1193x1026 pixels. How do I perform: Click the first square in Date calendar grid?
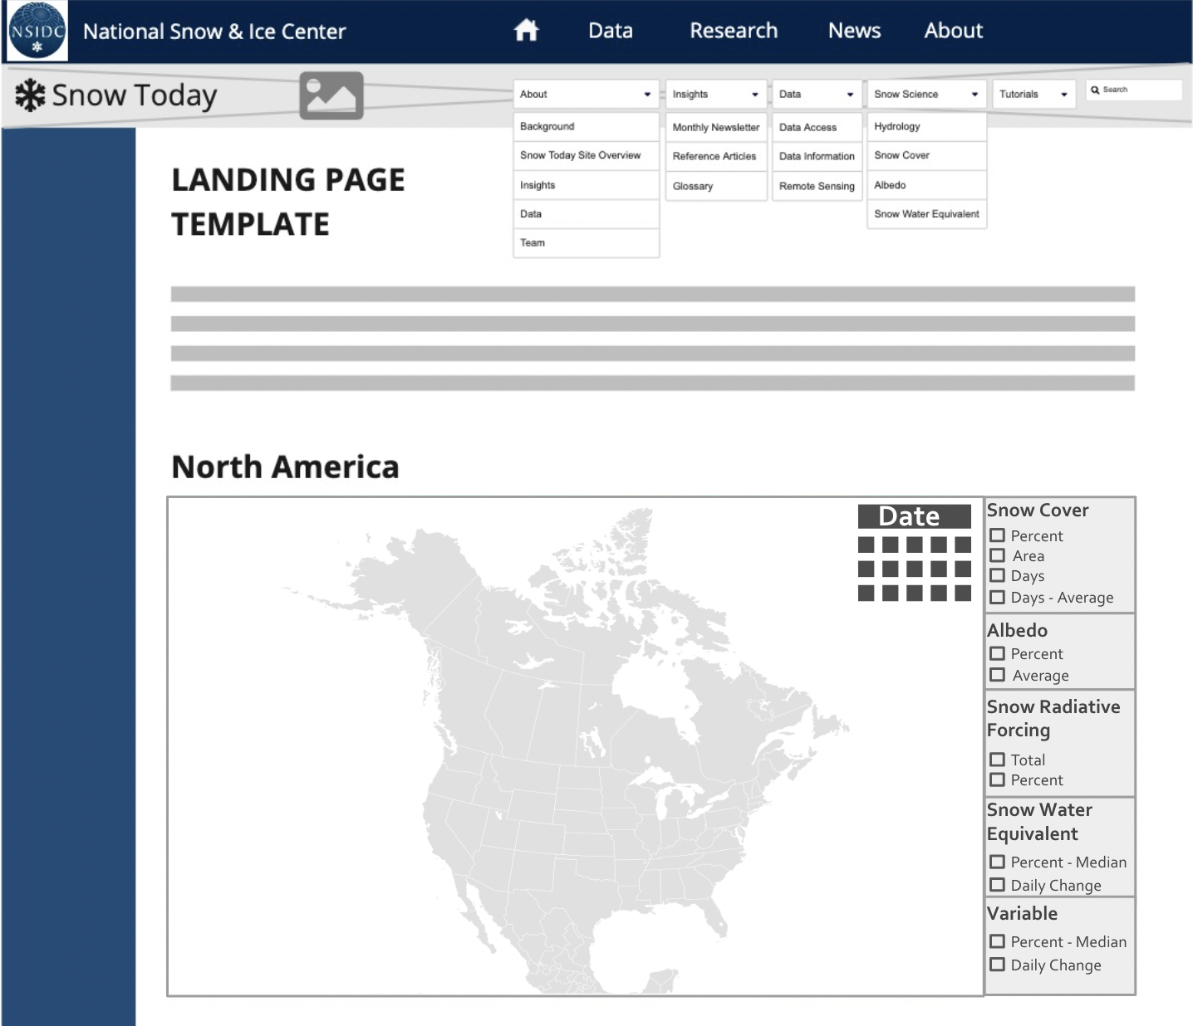point(866,545)
